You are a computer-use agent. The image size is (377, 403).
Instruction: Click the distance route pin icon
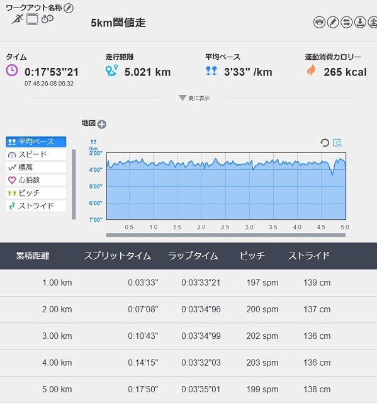[x=111, y=71]
